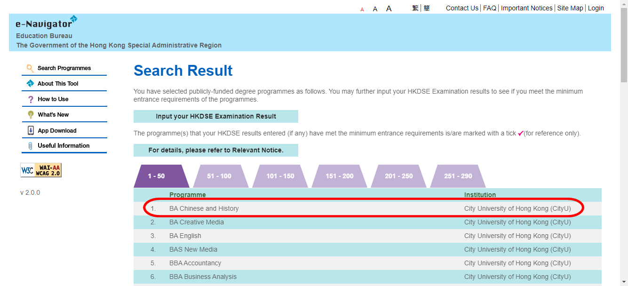628x286 pixels.
Task: Switch to the 201 - 250 results tab
Action: [398, 176]
